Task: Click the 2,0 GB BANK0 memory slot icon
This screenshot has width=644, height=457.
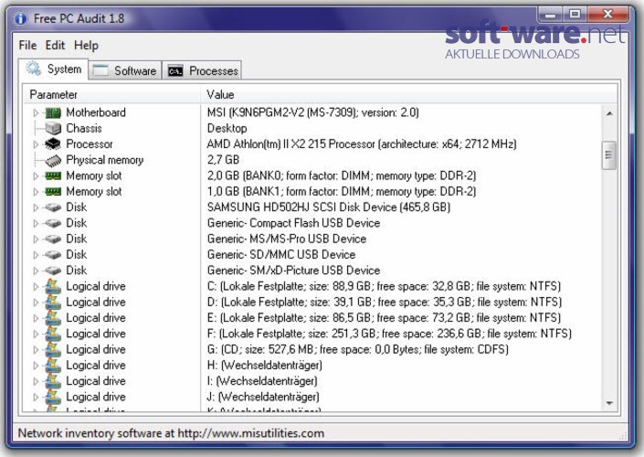Action: 53,175
